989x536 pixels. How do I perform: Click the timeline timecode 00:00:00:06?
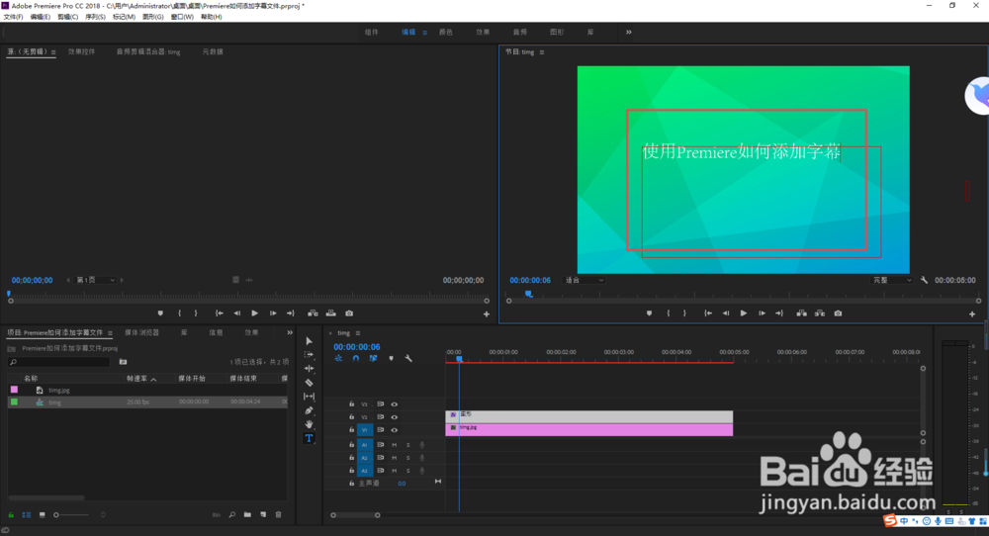coord(357,347)
